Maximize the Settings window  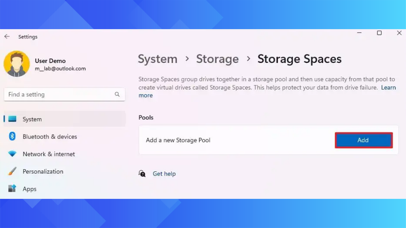(x=379, y=33)
